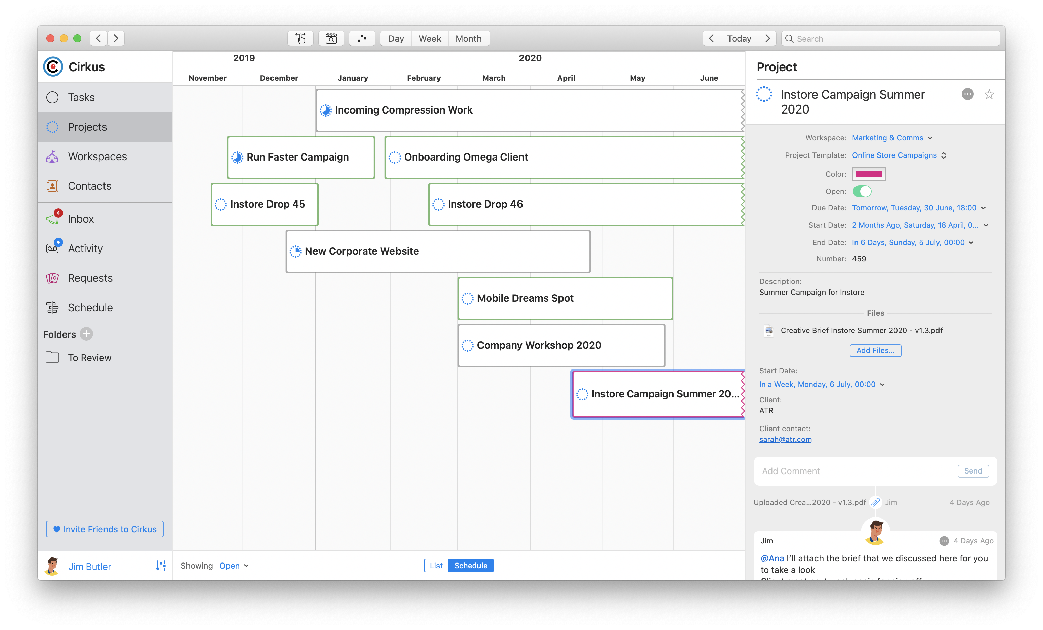Click the @Ana mention link
This screenshot has width=1043, height=630.
pos(772,558)
